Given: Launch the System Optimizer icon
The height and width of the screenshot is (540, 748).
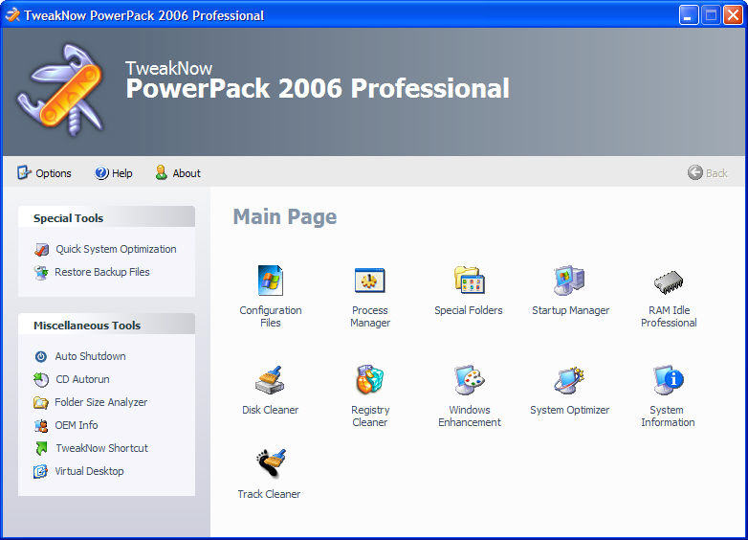Looking at the screenshot, I should pyautogui.click(x=569, y=380).
